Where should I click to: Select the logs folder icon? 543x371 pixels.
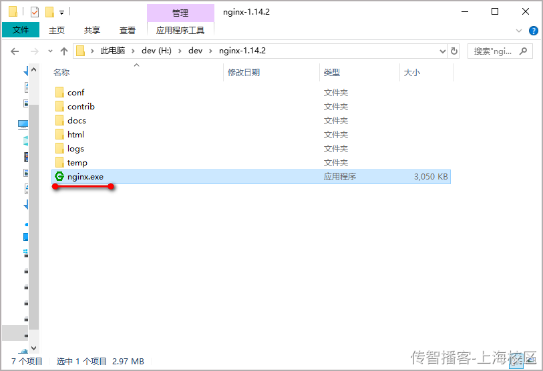59,149
